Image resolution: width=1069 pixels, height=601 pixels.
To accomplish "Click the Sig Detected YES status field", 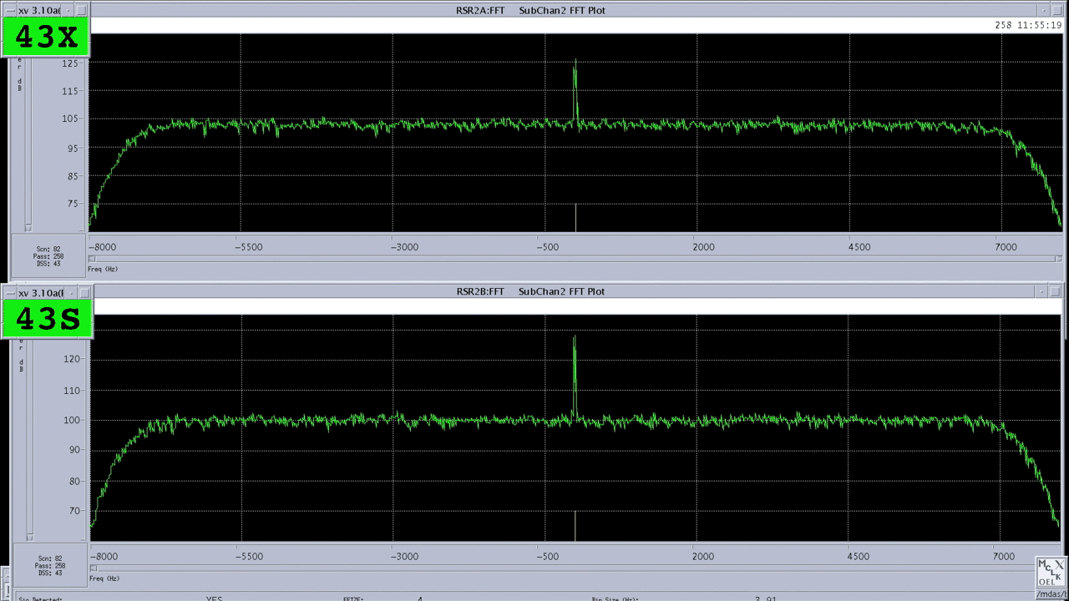I will [x=214, y=598].
